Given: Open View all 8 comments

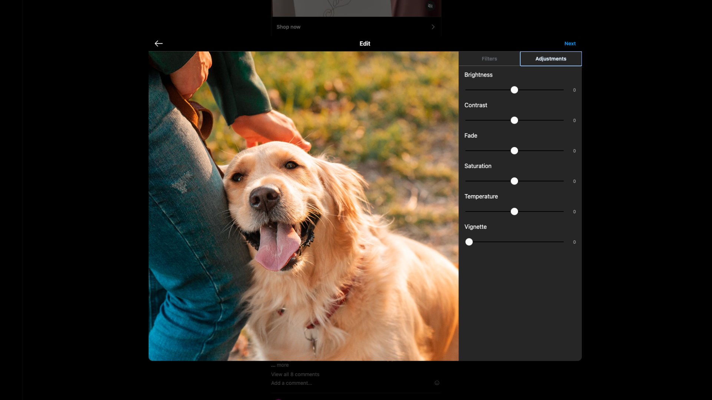Looking at the screenshot, I should coord(295,374).
